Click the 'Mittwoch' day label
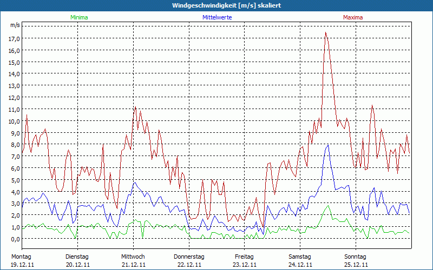This screenshot has width=433, height=270. coord(133,257)
